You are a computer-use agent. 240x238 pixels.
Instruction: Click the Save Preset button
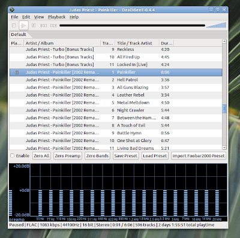pos(125,156)
